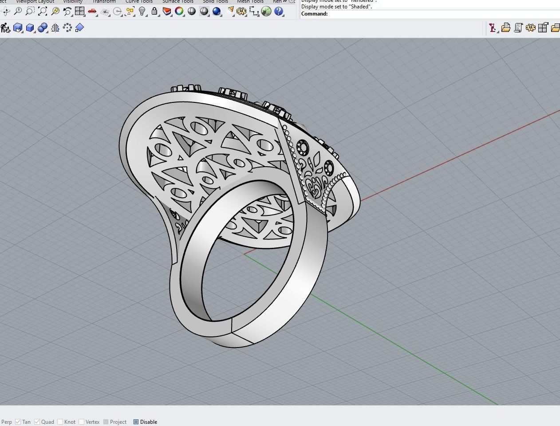
Task: Click the Dimension tool icon
Action: [x=254, y=11]
